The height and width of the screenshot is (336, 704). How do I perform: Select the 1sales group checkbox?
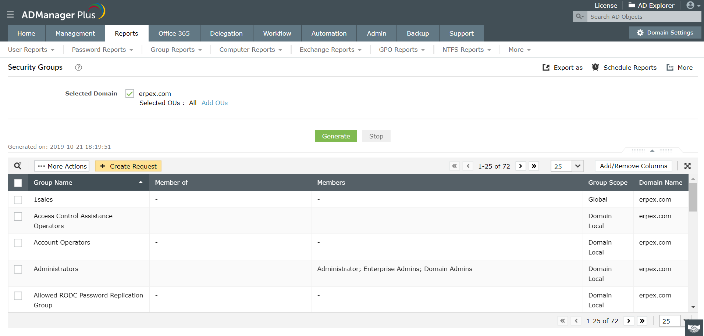coord(18,200)
